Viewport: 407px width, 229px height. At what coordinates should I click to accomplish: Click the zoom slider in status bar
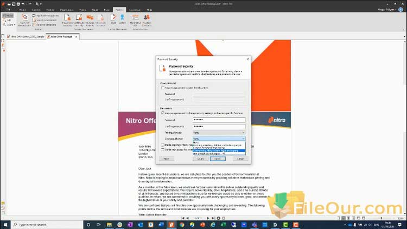(381, 218)
